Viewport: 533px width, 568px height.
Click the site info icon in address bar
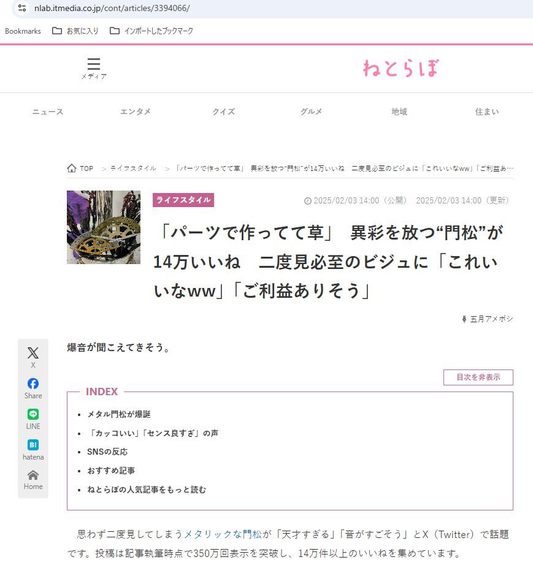[x=21, y=8]
